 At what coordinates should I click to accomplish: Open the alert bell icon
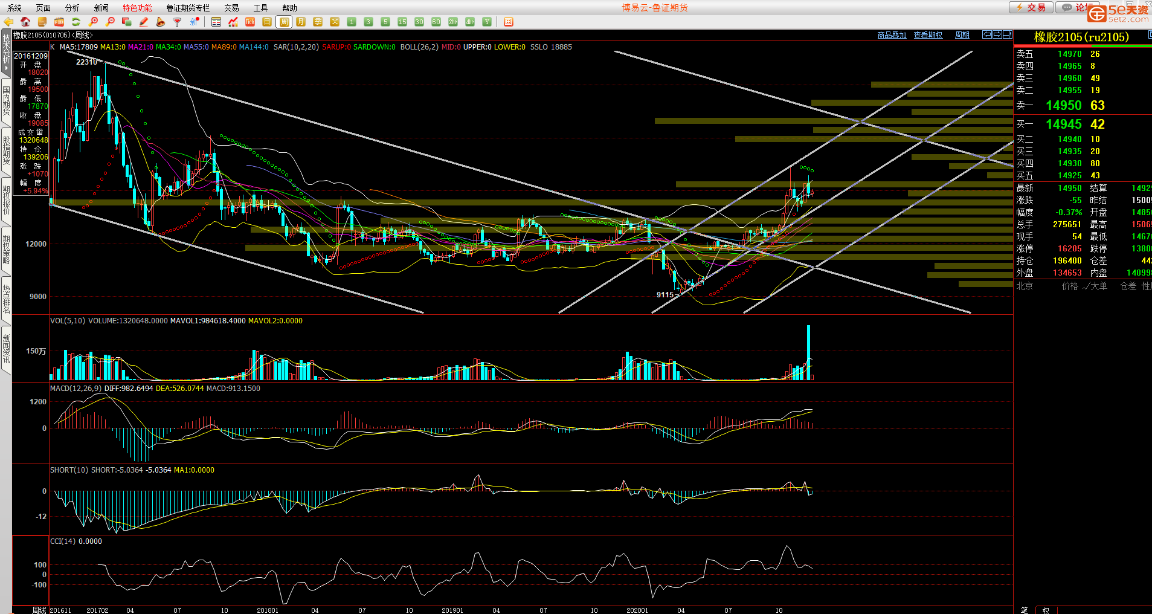(x=161, y=22)
